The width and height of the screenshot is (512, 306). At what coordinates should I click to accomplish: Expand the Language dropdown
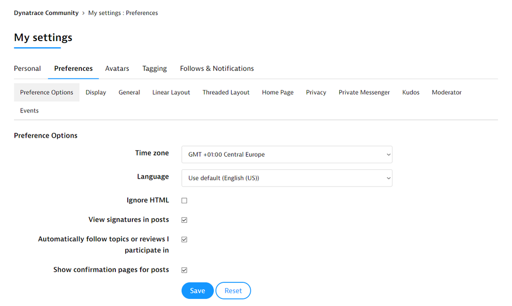286,178
